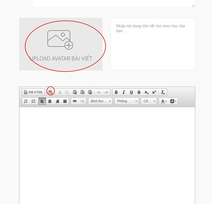Click the Unlink icon
Image resolution: width=212 pixels, height=204 pixels.
coord(82,101)
